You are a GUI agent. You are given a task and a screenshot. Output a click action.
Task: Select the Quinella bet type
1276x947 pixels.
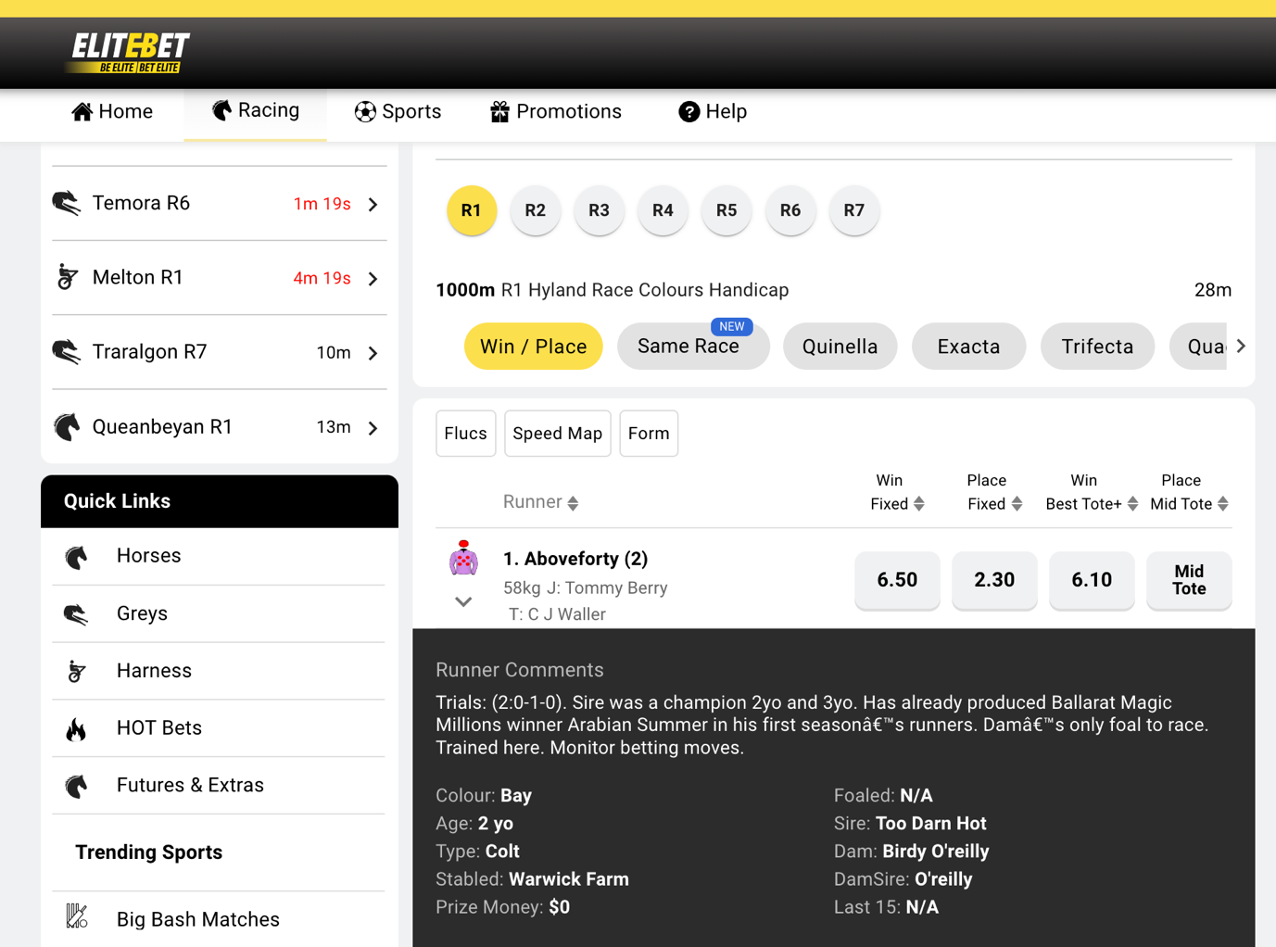840,346
